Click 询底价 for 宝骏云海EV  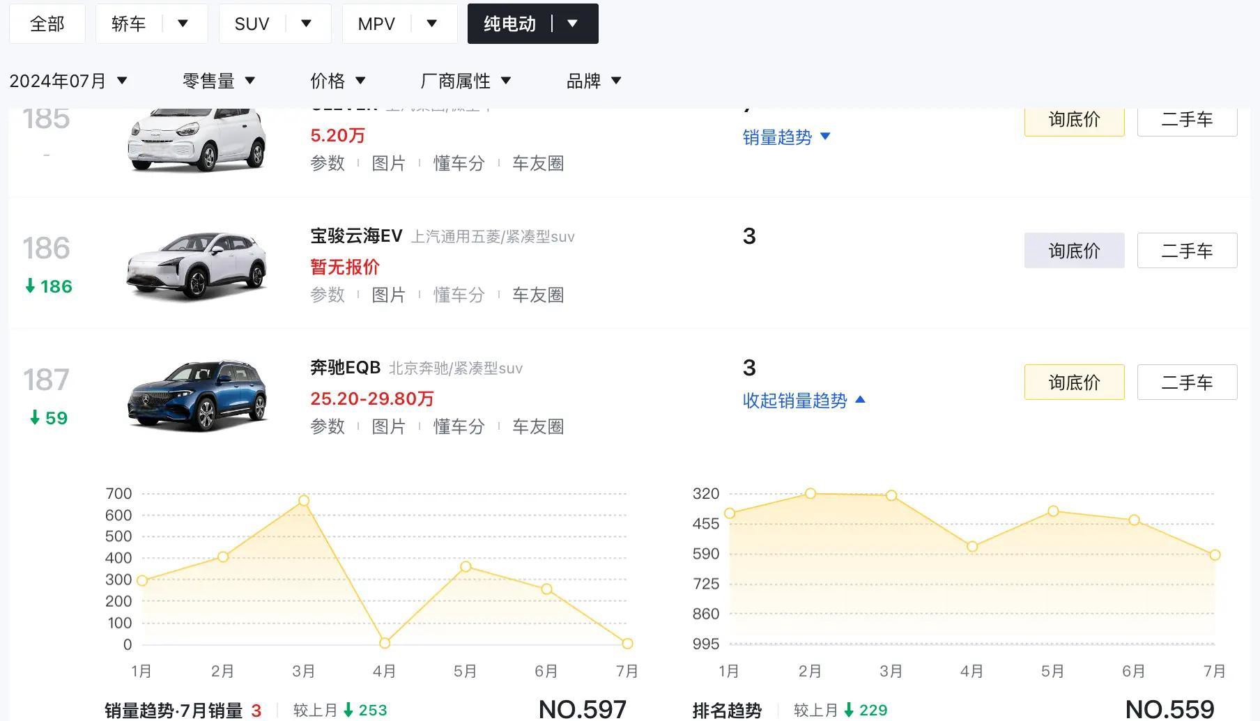tap(1074, 250)
